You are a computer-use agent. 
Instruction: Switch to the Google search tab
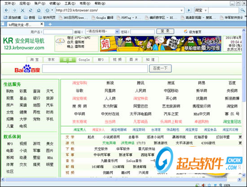pyautogui.click(x=84, y=60)
